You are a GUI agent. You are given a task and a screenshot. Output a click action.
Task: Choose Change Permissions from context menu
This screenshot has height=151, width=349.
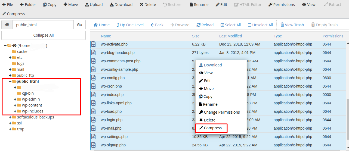(x=220, y=112)
